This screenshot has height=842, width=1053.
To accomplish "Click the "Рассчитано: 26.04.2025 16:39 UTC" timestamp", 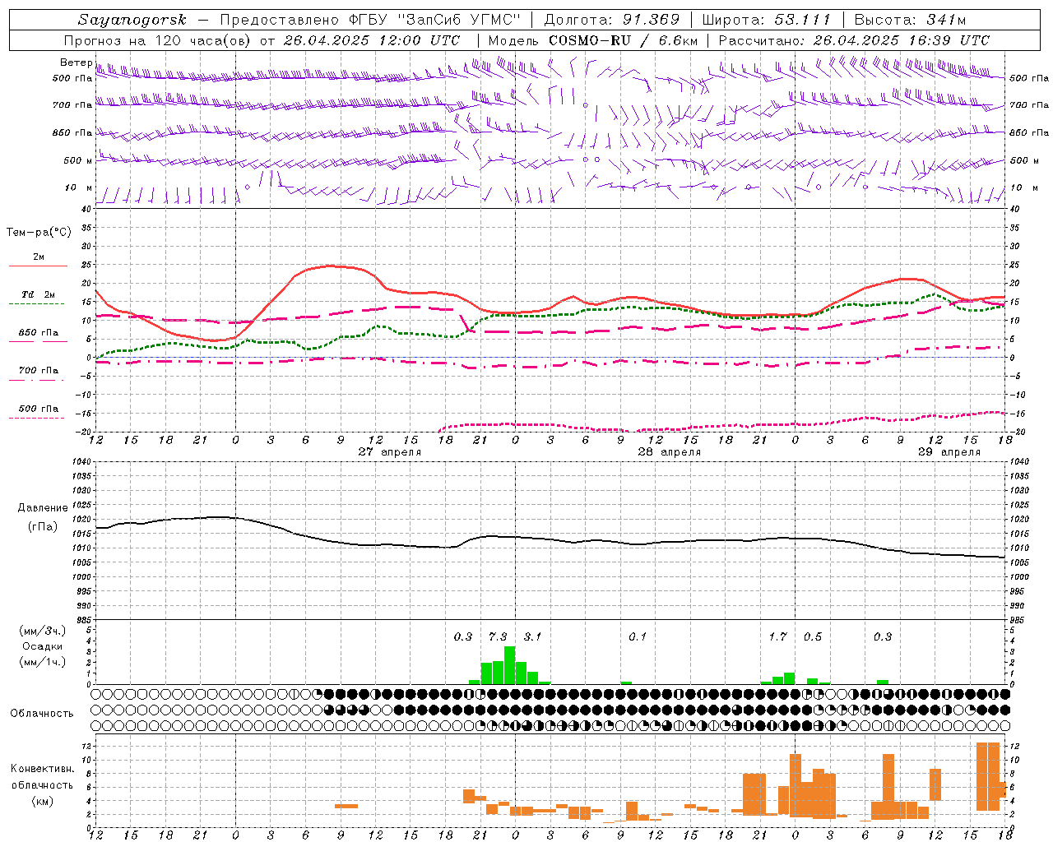I will [854, 40].
